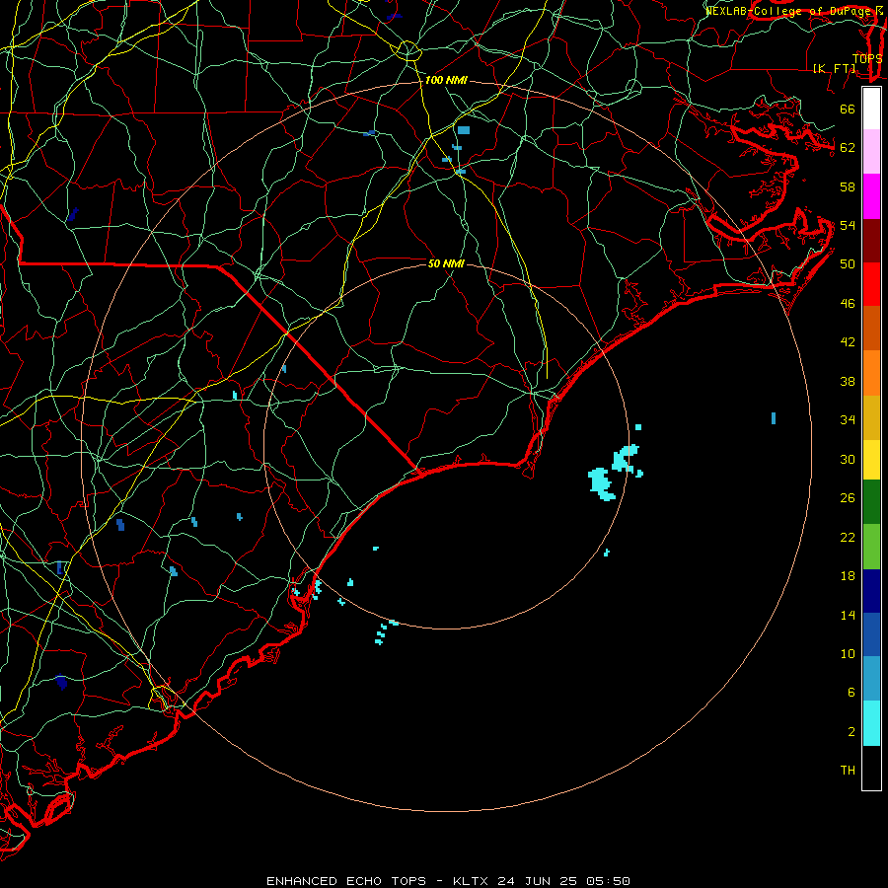
Task: Pick the magenta swatch in the legend
Action: point(871,196)
